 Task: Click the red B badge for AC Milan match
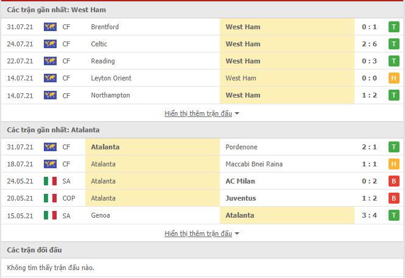[393, 181]
